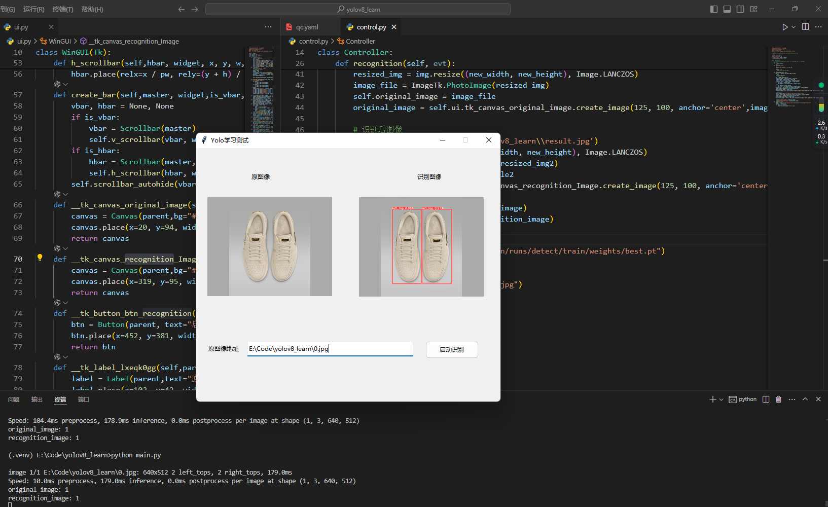Open the 帮助(H) menu
The image size is (828, 507).
92,9
